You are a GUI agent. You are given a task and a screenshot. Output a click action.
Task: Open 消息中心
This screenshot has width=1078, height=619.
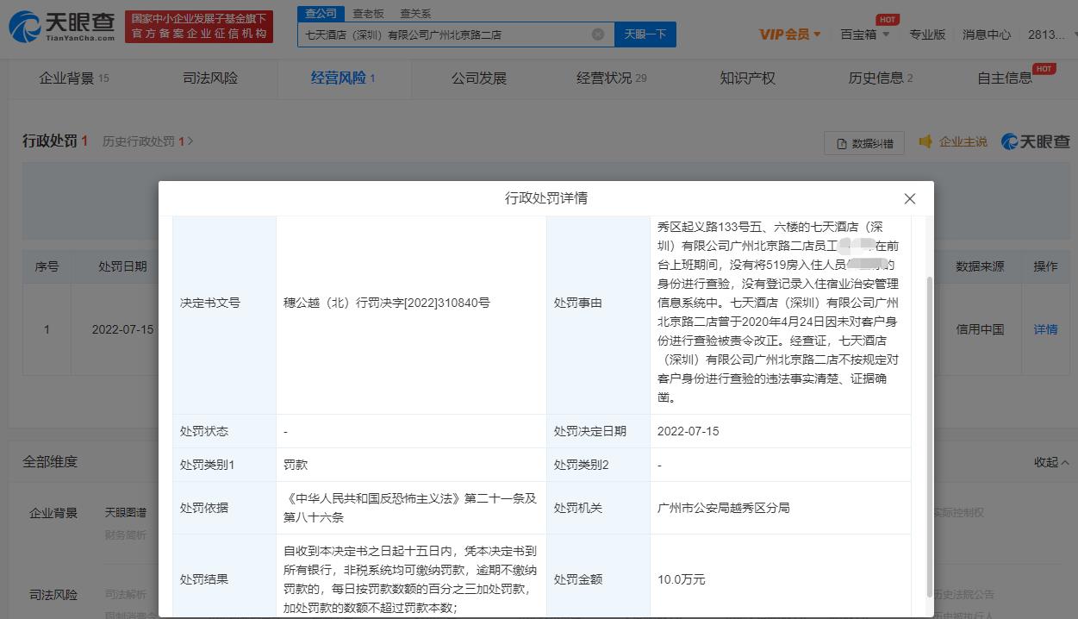(987, 34)
